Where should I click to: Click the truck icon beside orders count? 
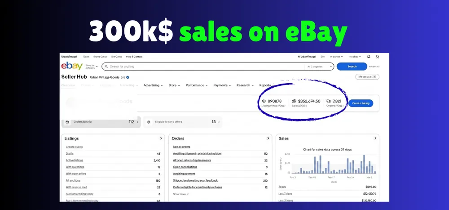click(x=329, y=101)
